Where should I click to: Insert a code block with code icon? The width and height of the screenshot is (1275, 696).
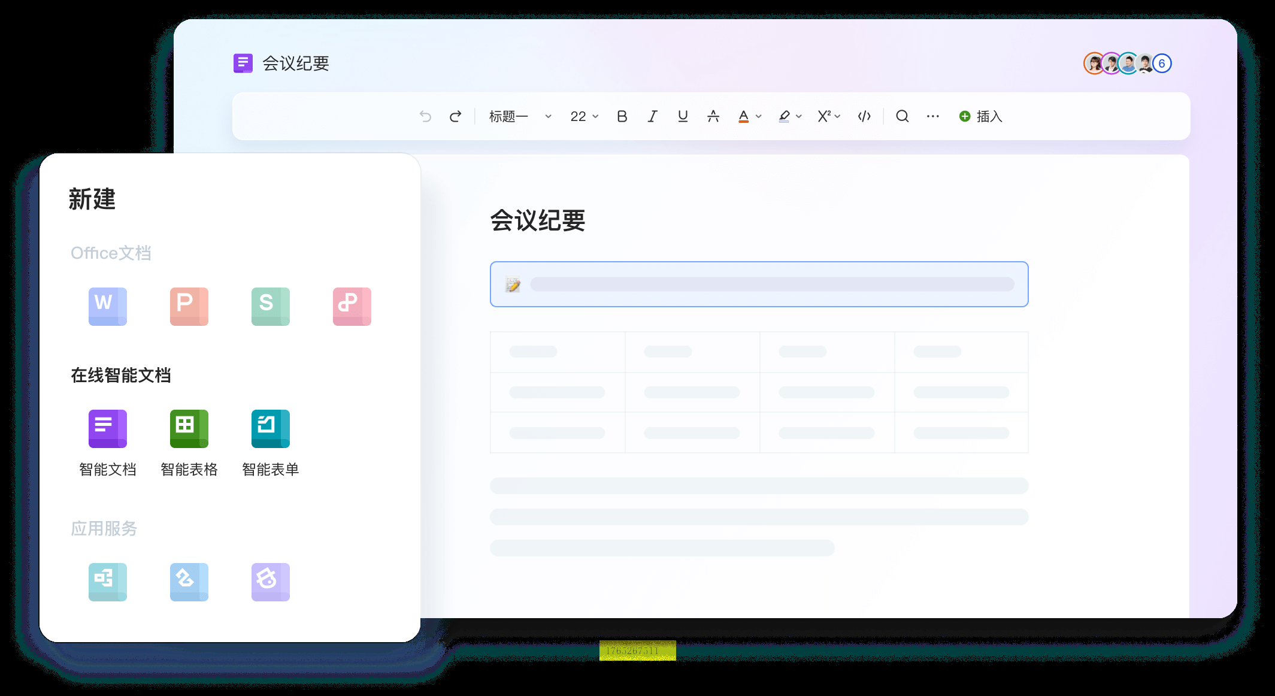864,116
